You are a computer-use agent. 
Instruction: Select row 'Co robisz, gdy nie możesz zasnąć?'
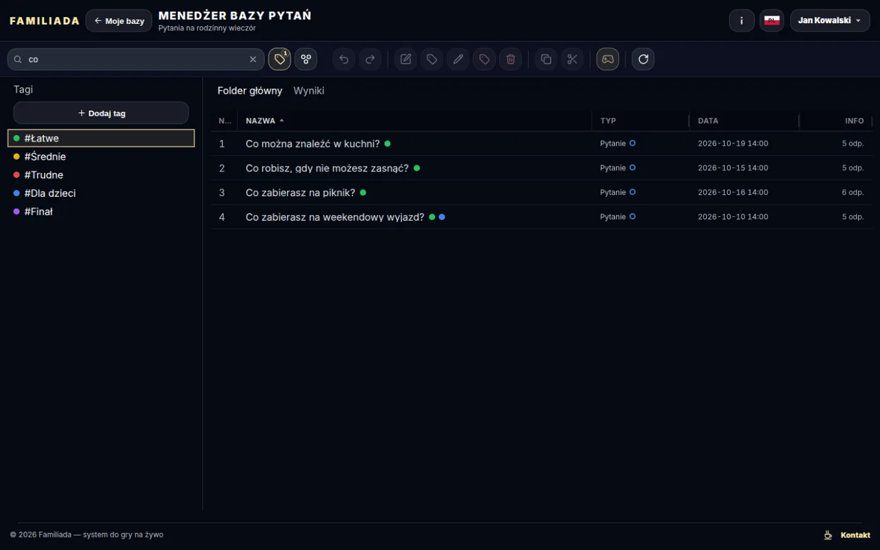click(542, 168)
